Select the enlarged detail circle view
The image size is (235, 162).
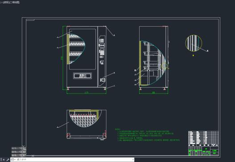(194, 43)
